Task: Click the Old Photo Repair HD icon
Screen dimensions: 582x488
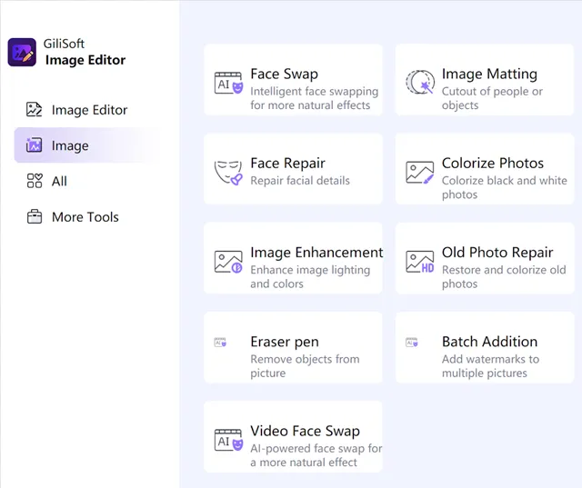Action: [420, 262]
